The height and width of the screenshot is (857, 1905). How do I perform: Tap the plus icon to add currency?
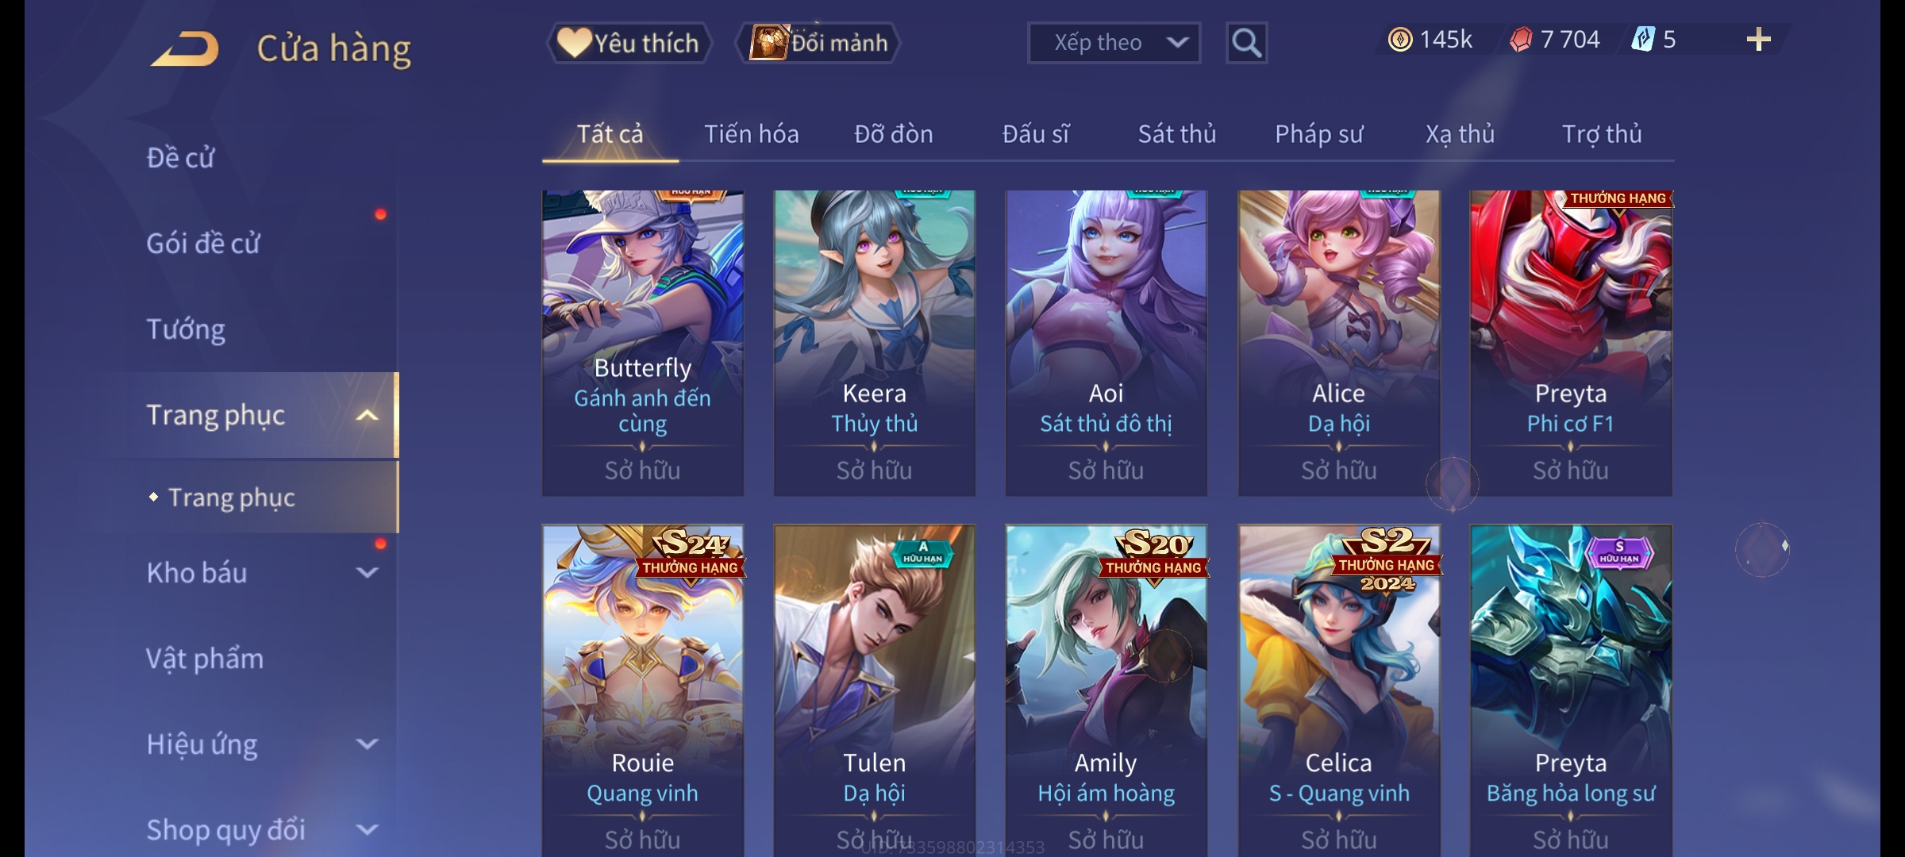click(1759, 40)
